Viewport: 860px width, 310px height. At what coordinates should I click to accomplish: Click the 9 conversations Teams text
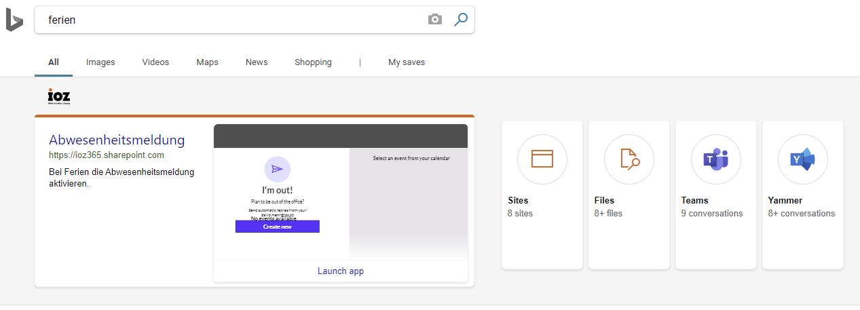tap(712, 213)
